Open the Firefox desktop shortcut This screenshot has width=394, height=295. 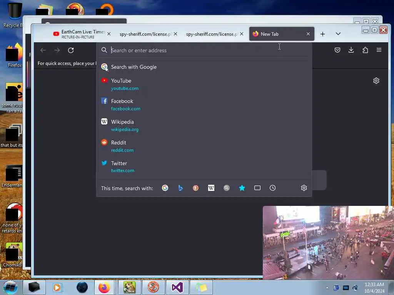pyautogui.click(x=14, y=56)
